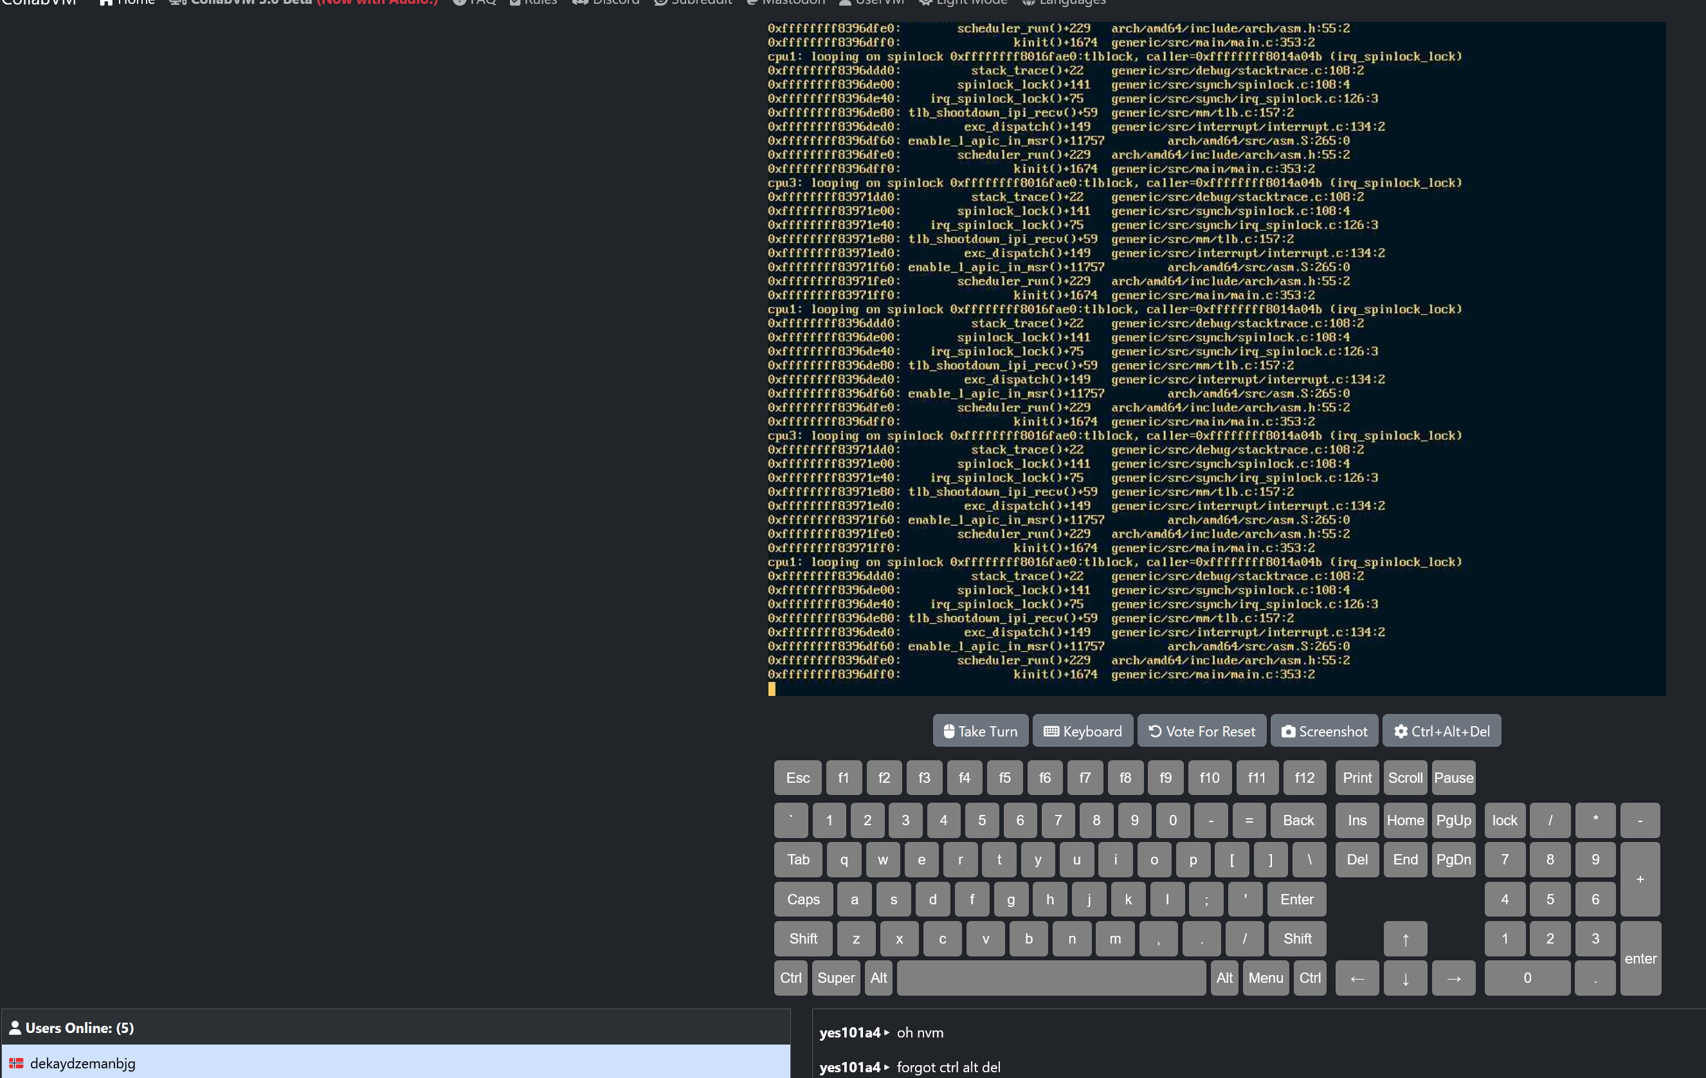This screenshot has height=1078, width=1706.
Task: Toggle the Caps key on virtual keyboard
Action: [803, 899]
